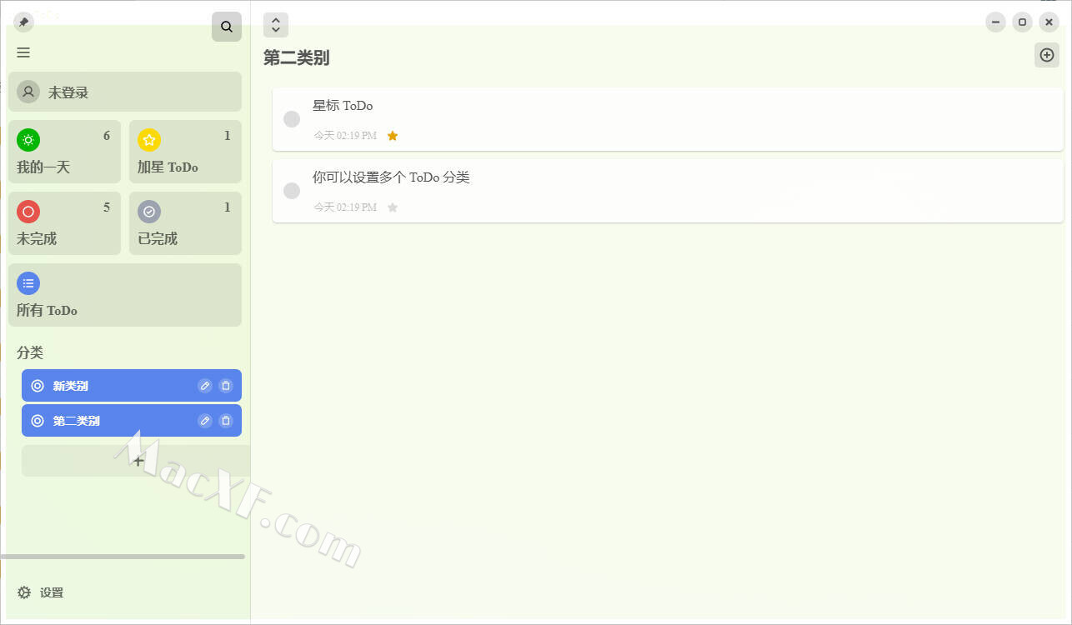Select the 第二类别 category
The height and width of the screenshot is (625, 1072).
pyautogui.click(x=132, y=421)
